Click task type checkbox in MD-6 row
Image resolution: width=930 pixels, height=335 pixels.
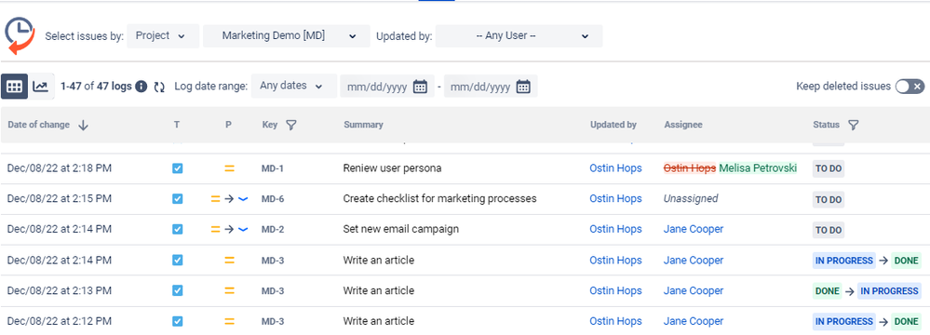177,199
